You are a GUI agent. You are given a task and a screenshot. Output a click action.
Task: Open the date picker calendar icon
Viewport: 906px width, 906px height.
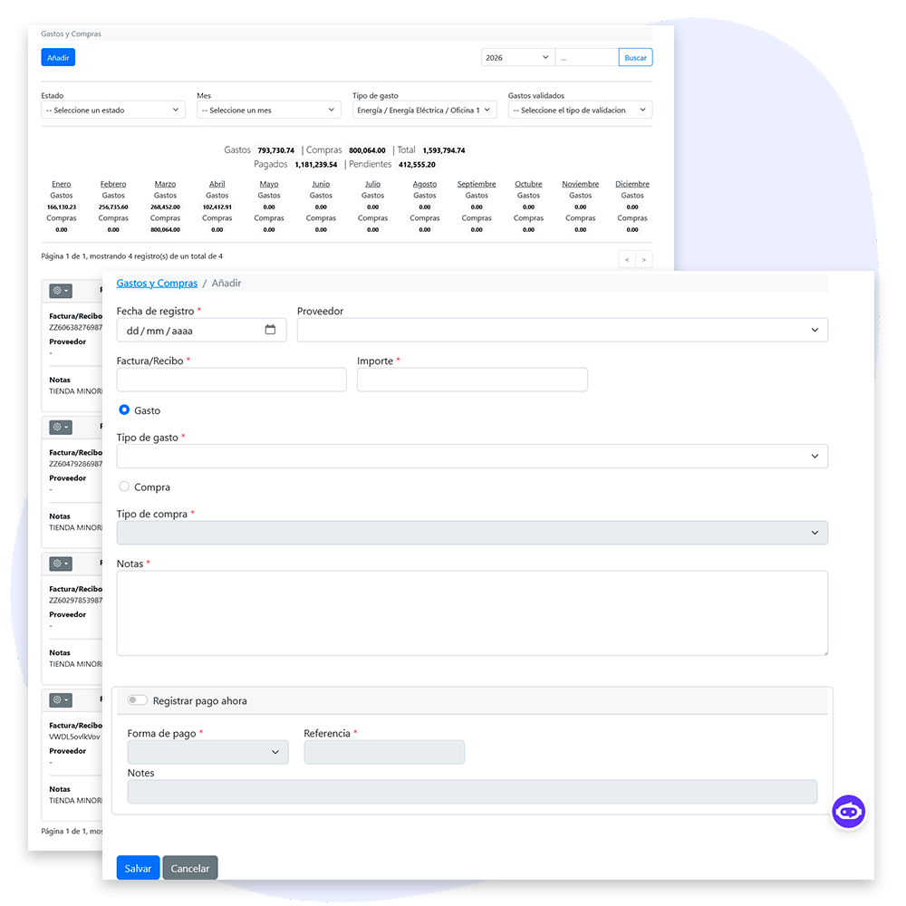click(x=270, y=330)
